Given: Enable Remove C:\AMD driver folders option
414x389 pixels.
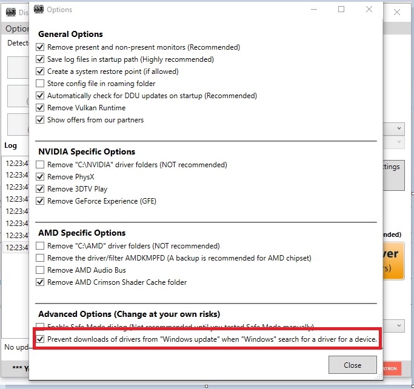Looking at the screenshot, I should [40, 246].
